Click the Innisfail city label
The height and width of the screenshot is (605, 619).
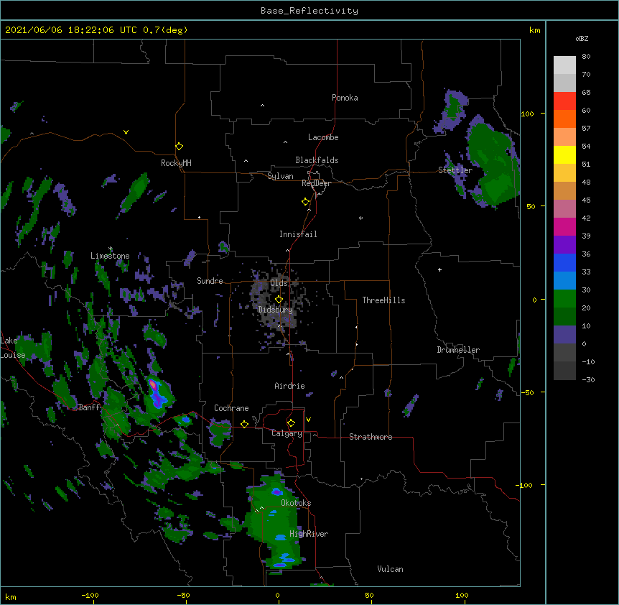[x=298, y=234]
